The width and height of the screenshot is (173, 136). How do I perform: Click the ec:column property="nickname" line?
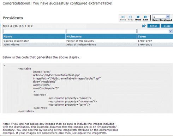73,101
